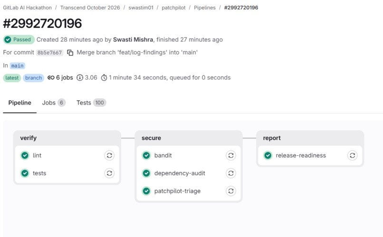Click the '6 jobs' text
This screenshot has width=383, height=237.
(x=65, y=77)
